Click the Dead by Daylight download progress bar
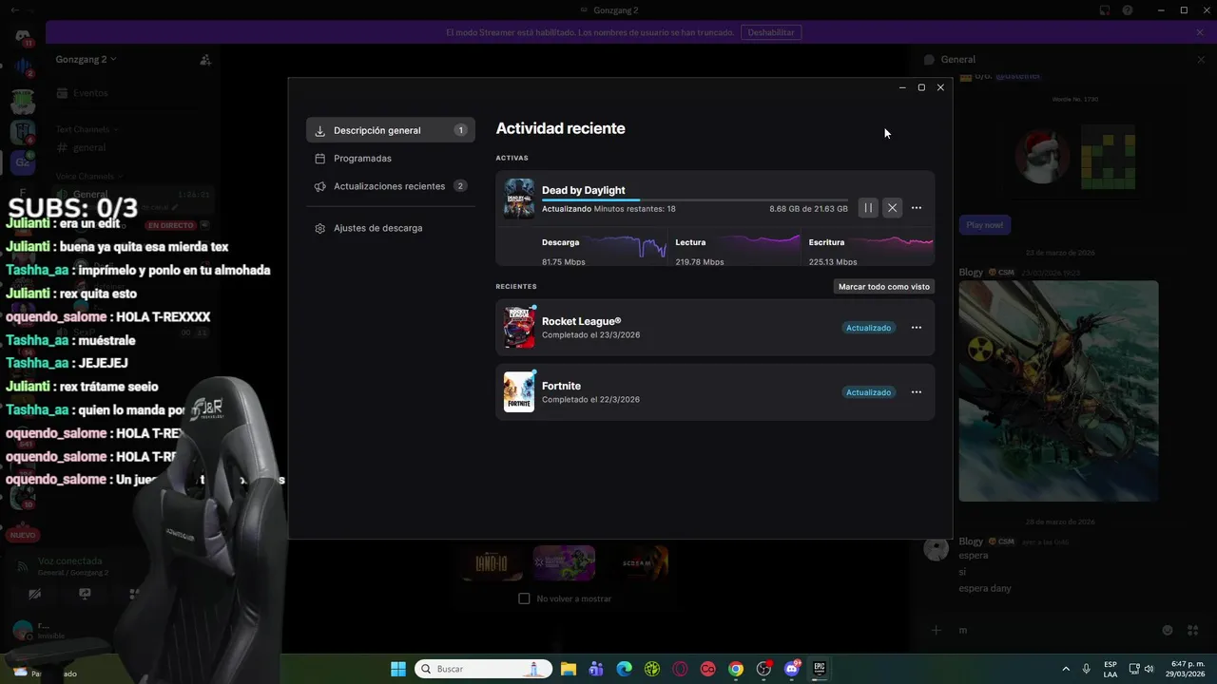 click(x=694, y=199)
